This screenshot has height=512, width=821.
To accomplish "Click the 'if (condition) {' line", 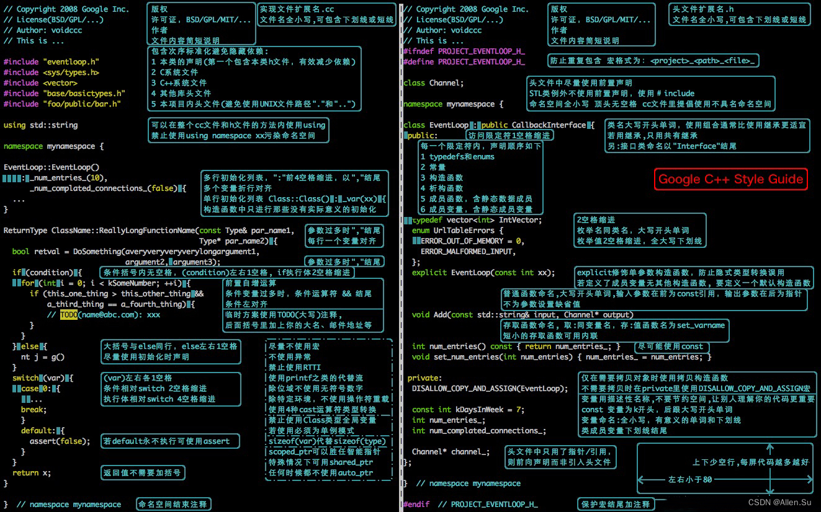I will [x=48, y=273].
